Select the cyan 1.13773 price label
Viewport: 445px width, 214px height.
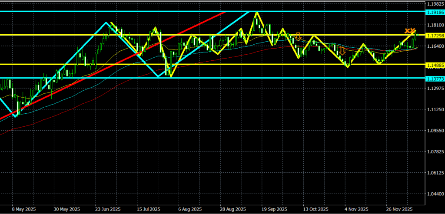point(434,79)
